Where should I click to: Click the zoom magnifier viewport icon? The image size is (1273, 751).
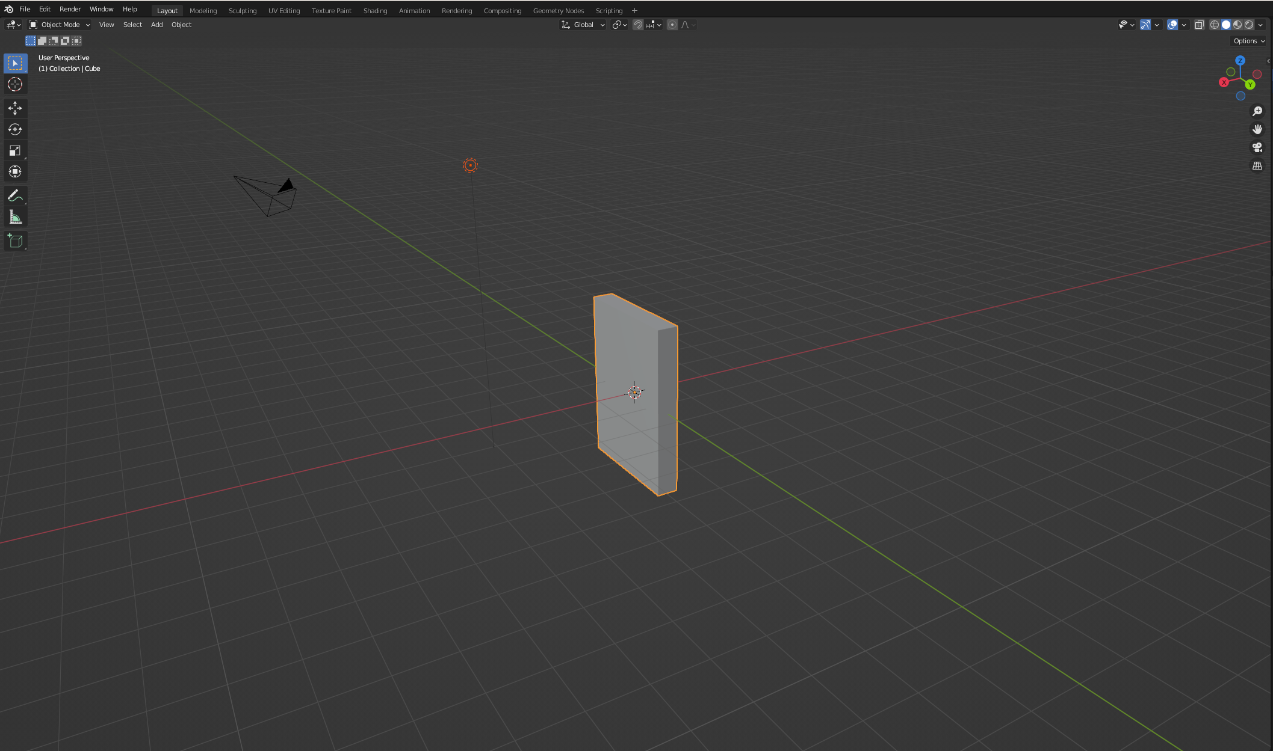[1257, 111]
